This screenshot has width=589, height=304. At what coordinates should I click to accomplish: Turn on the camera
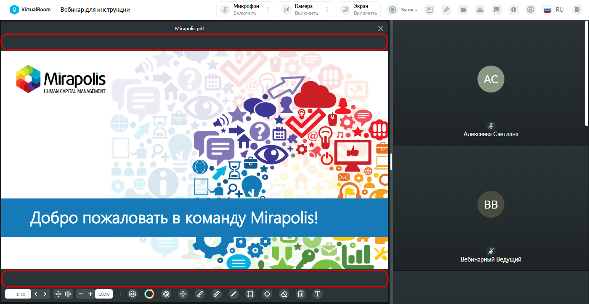tap(301, 10)
